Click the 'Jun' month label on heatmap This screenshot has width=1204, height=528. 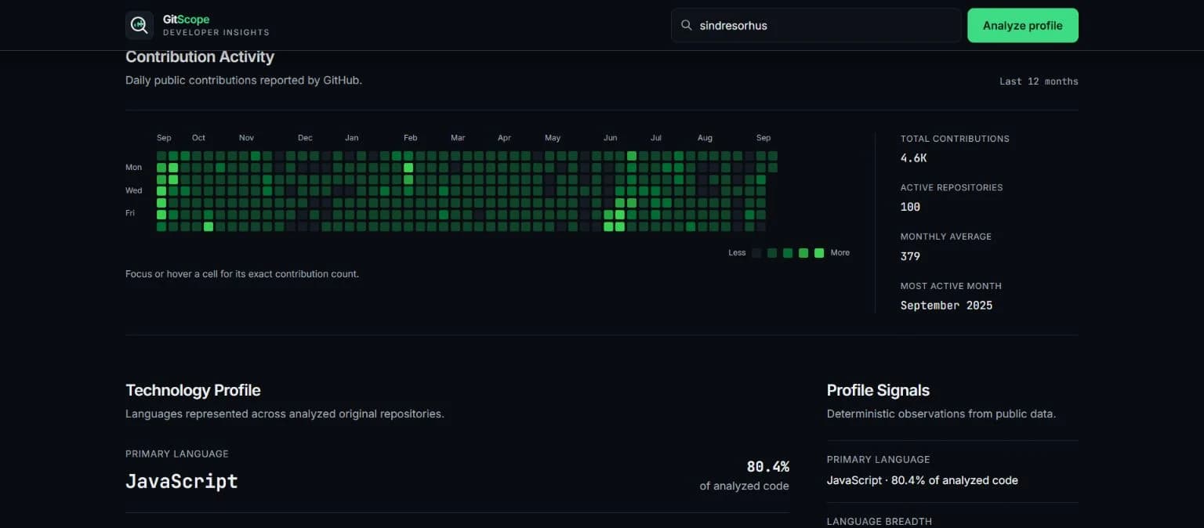tap(611, 138)
